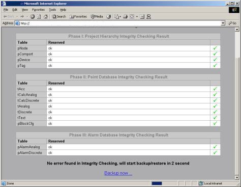The height and width of the screenshot is (187, 241).
Task: Open the View menu
Action: pos(25,10)
